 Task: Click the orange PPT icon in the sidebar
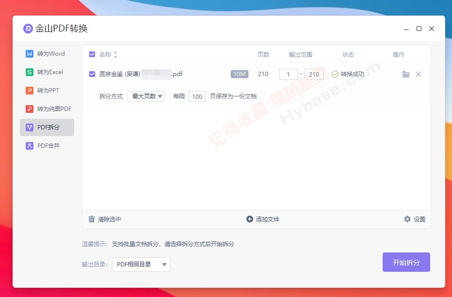pos(30,91)
